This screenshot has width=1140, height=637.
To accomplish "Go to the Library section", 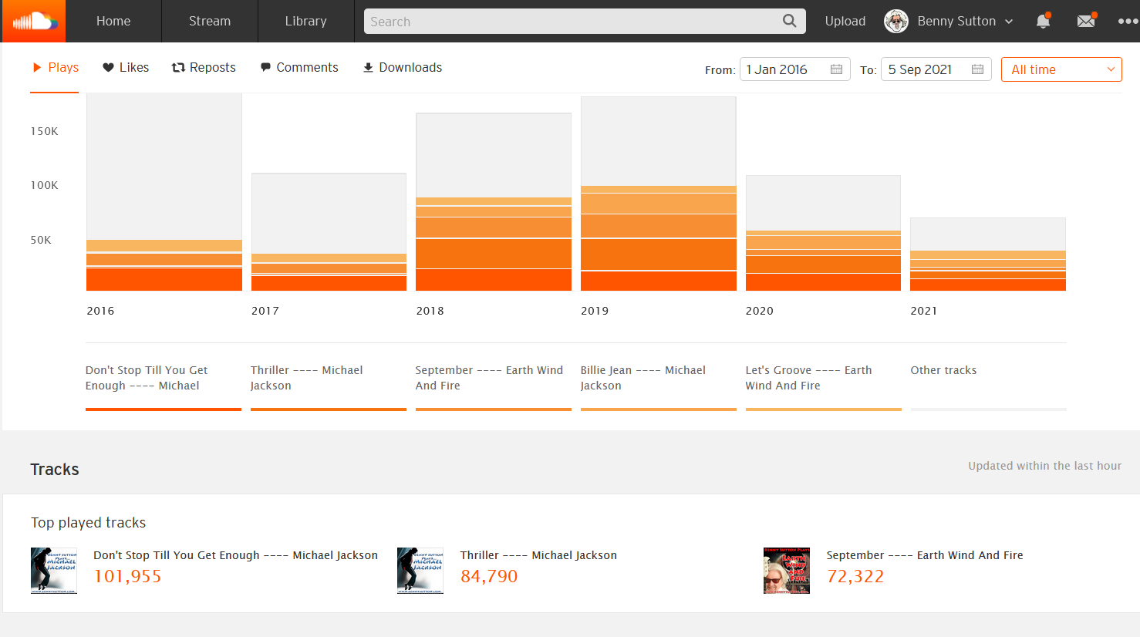I will click(305, 21).
